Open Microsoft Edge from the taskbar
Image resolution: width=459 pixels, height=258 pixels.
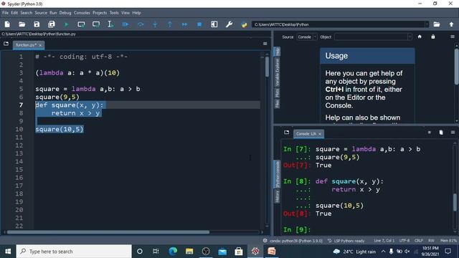pyautogui.click(x=173, y=252)
